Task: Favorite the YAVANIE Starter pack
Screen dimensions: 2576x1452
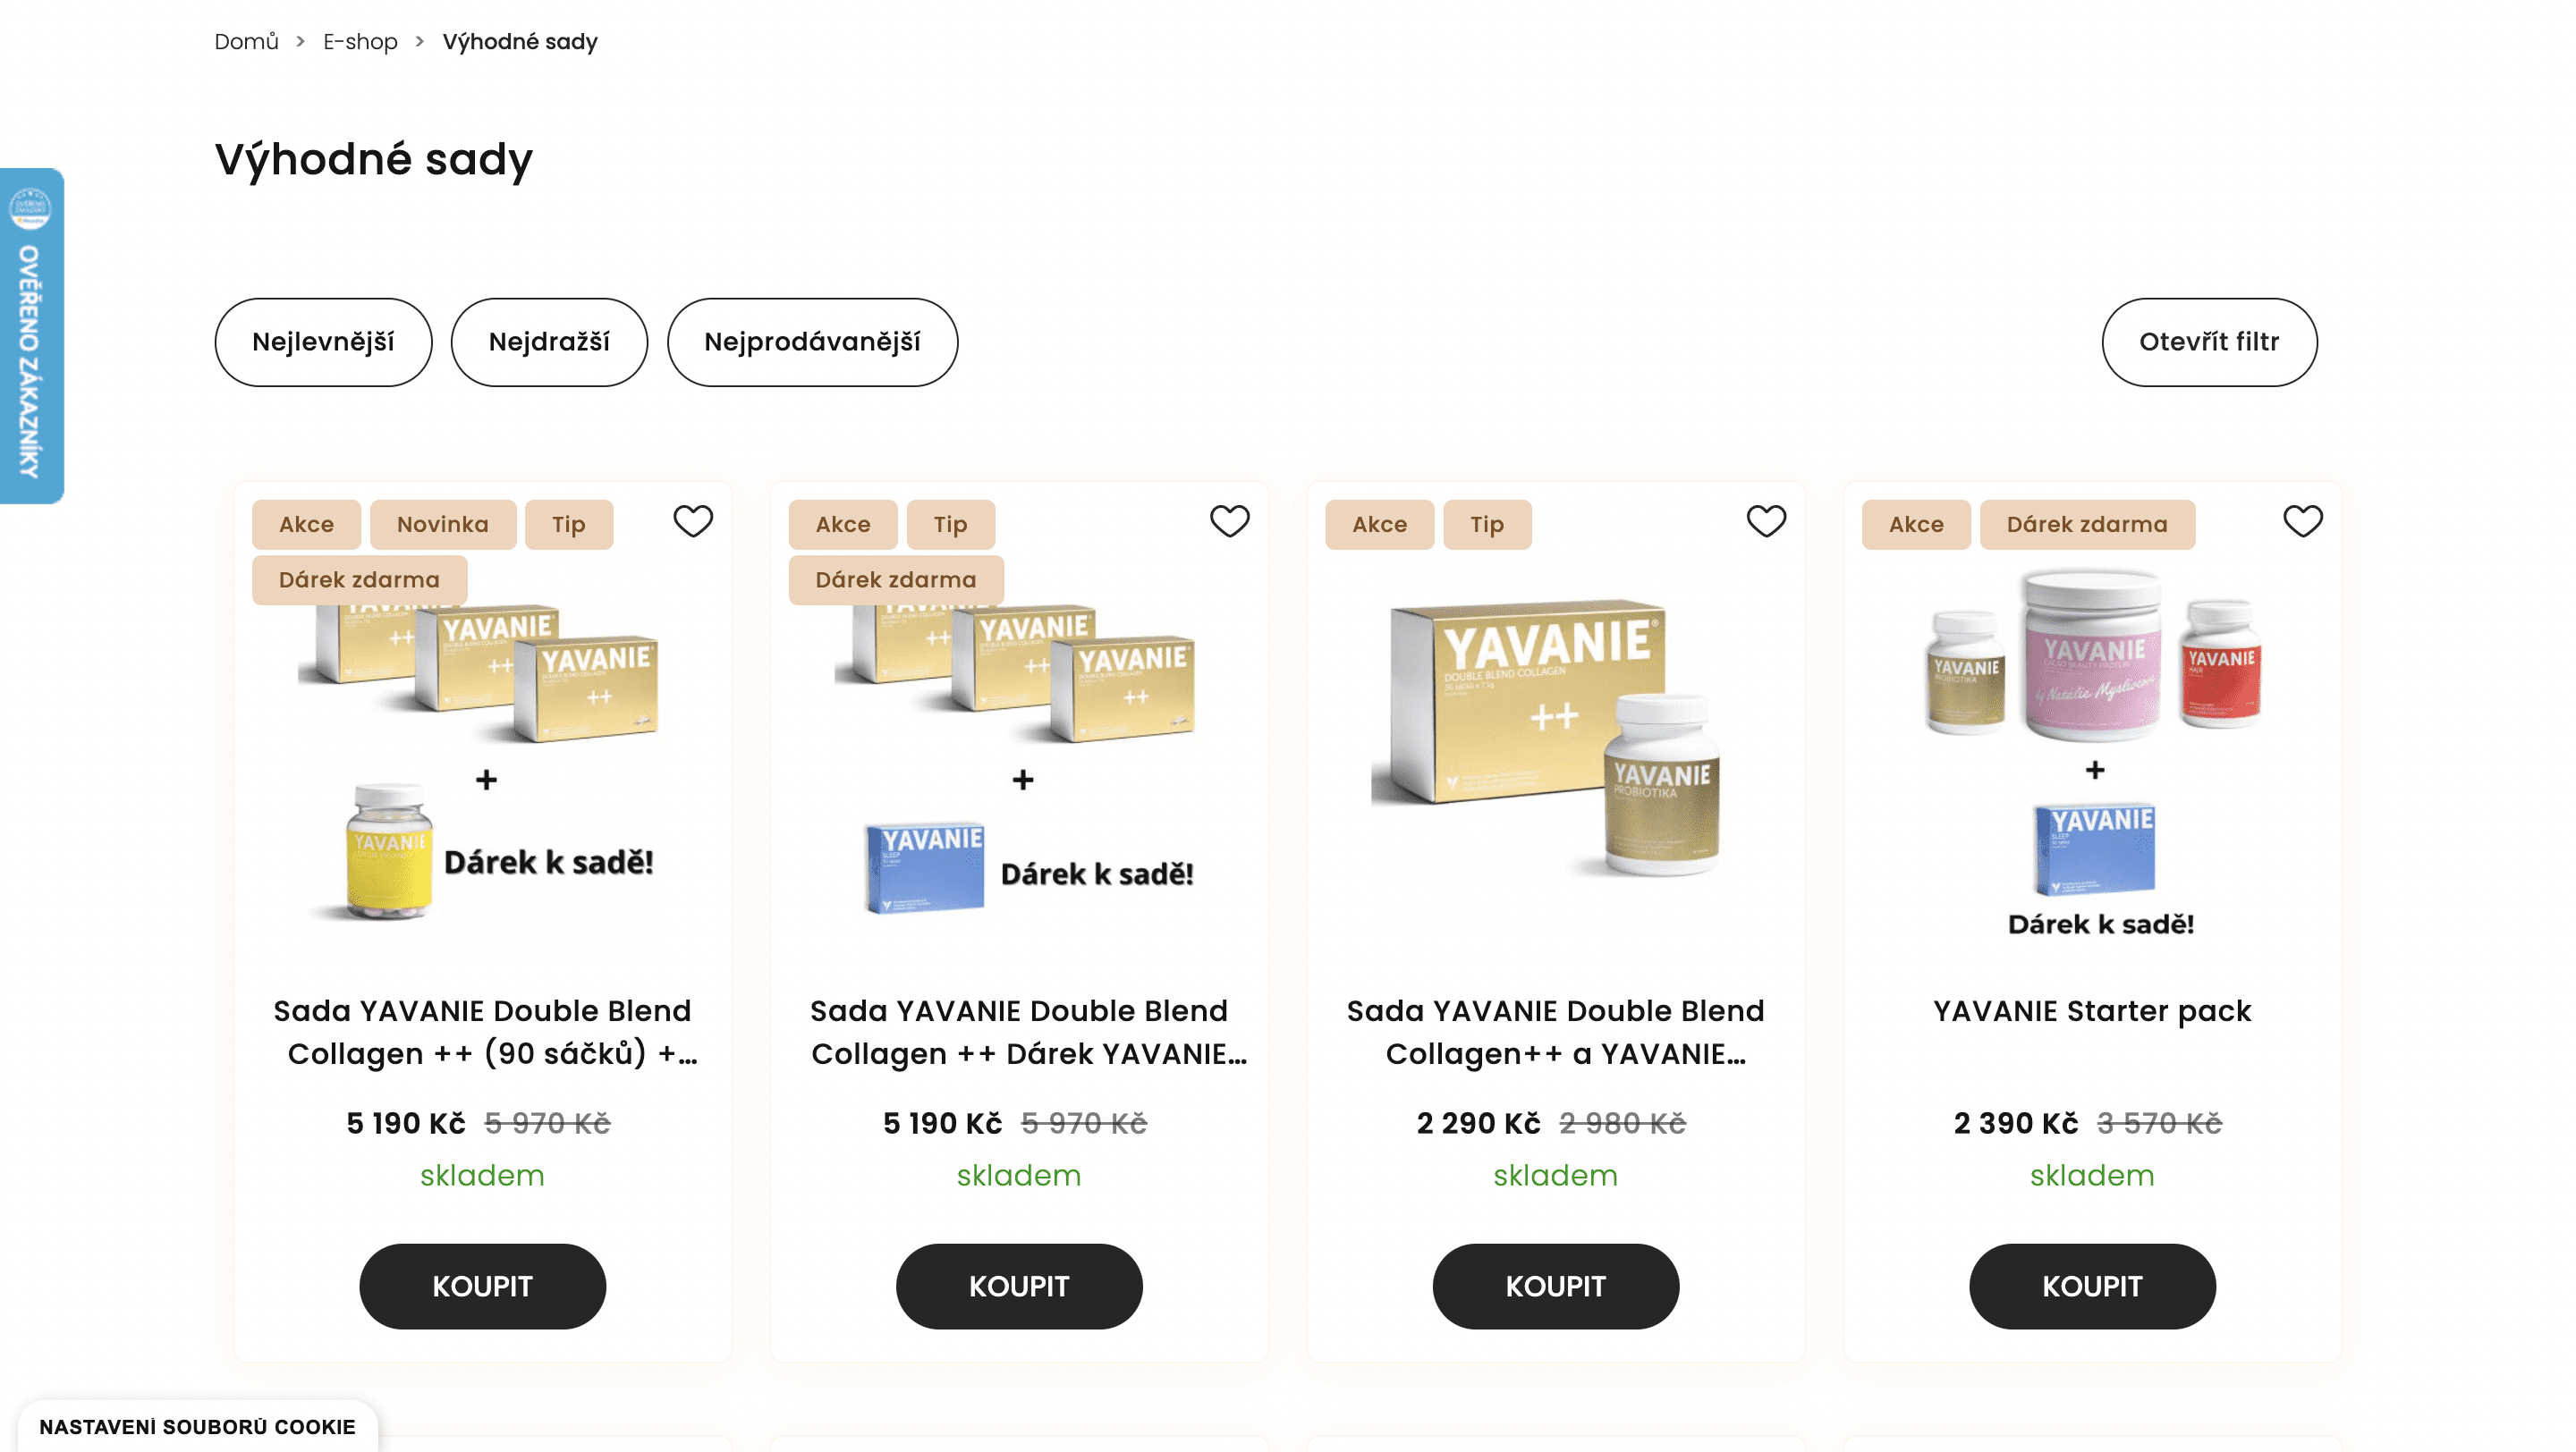Action: pyautogui.click(x=2302, y=521)
